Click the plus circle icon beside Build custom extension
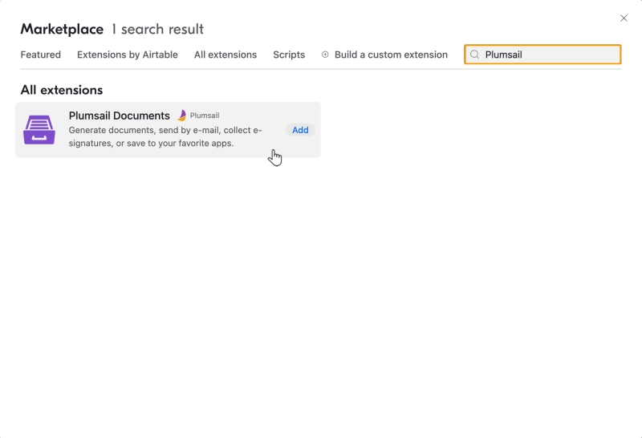The height and width of the screenshot is (438, 642). [x=325, y=55]
